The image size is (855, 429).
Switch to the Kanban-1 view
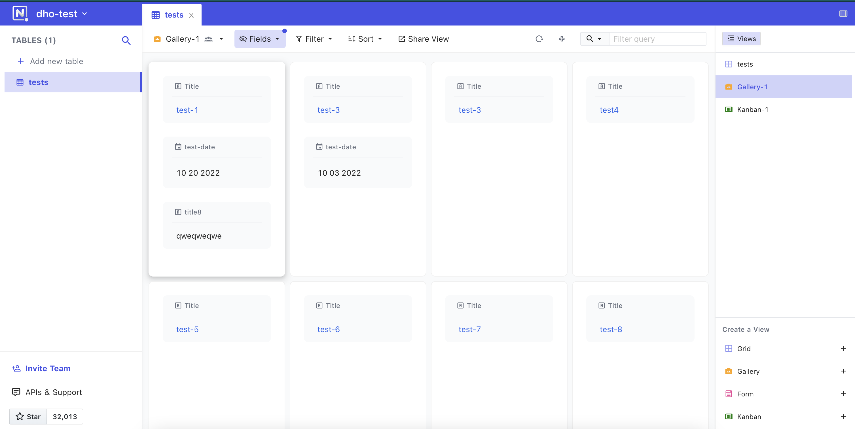752,109
